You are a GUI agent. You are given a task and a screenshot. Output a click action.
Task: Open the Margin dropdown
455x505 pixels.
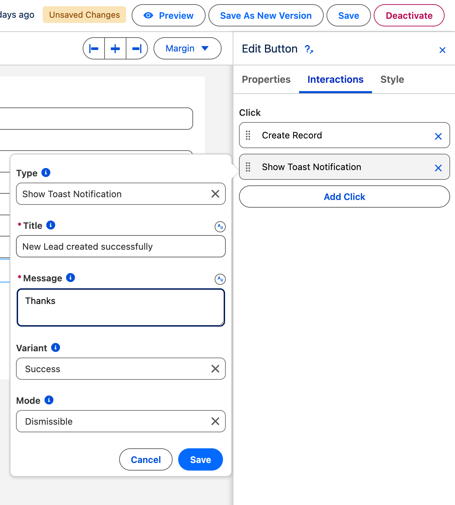[x=187, y=48]
